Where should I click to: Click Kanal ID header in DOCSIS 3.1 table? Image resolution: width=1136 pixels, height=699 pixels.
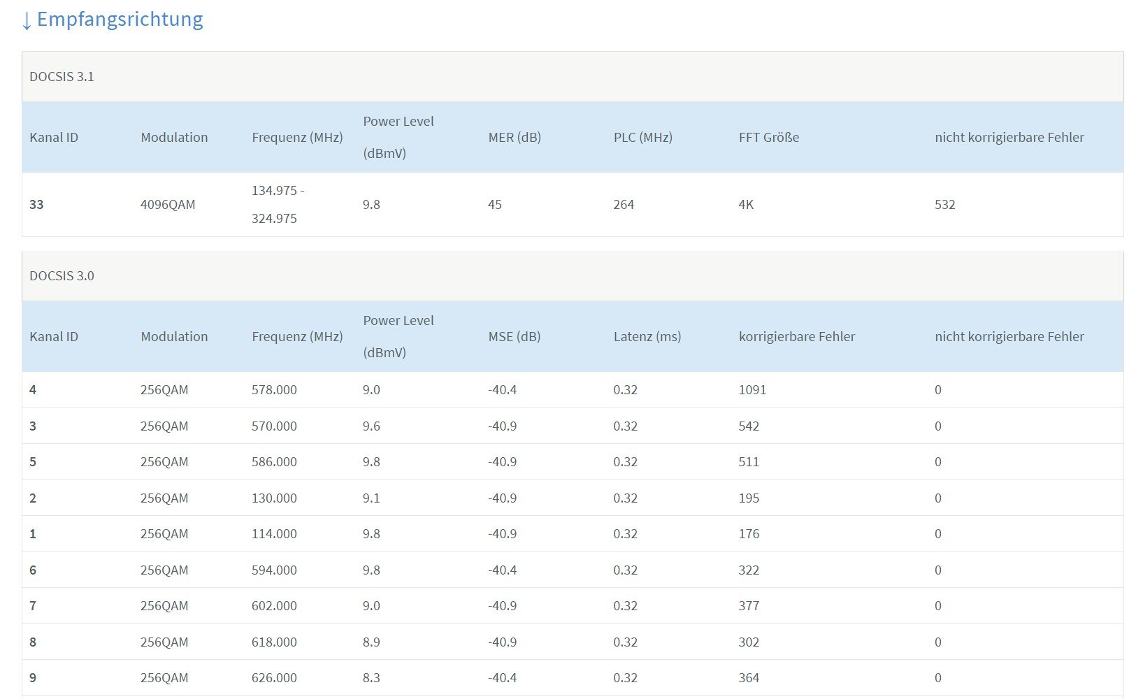click(54, 138)
